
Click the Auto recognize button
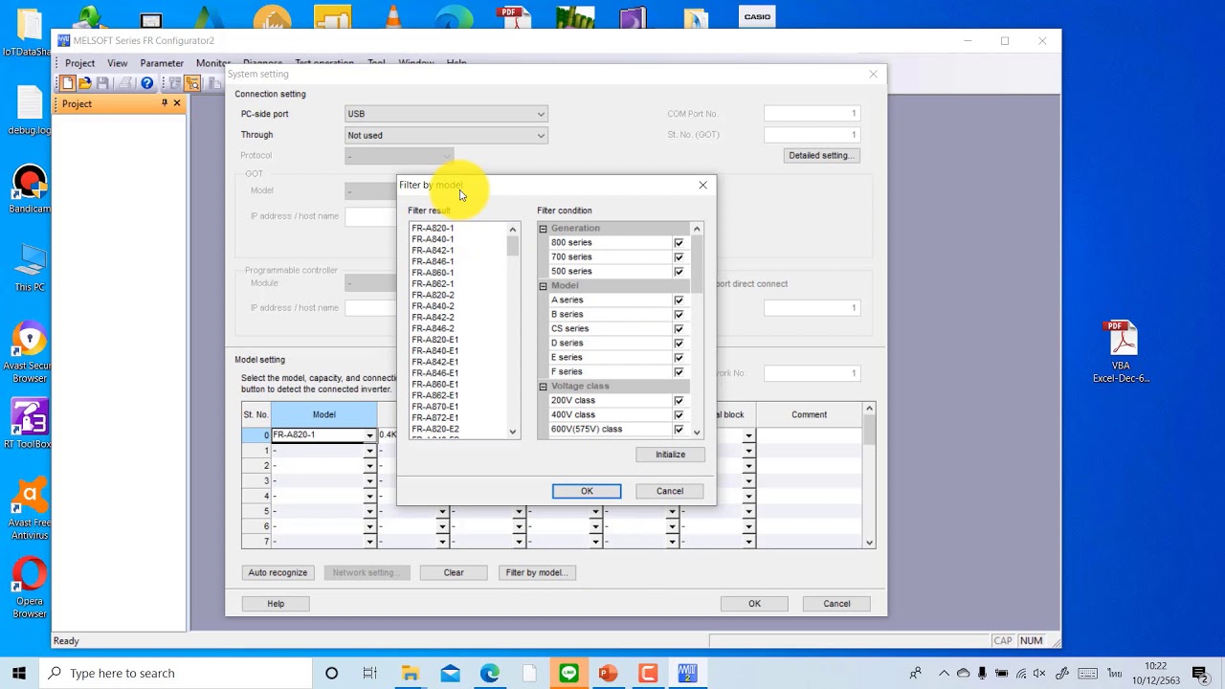(x=278, y=572)
